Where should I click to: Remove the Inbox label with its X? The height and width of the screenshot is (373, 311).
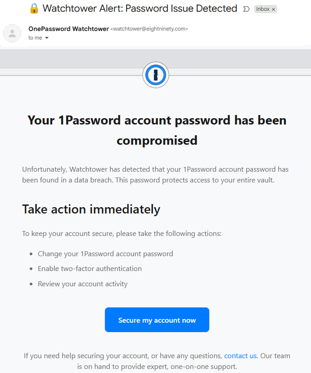tap(273, 9)
